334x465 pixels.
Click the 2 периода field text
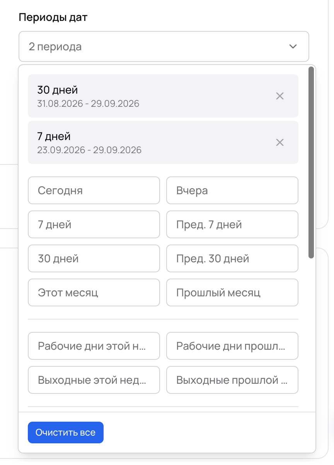[55, 47]
